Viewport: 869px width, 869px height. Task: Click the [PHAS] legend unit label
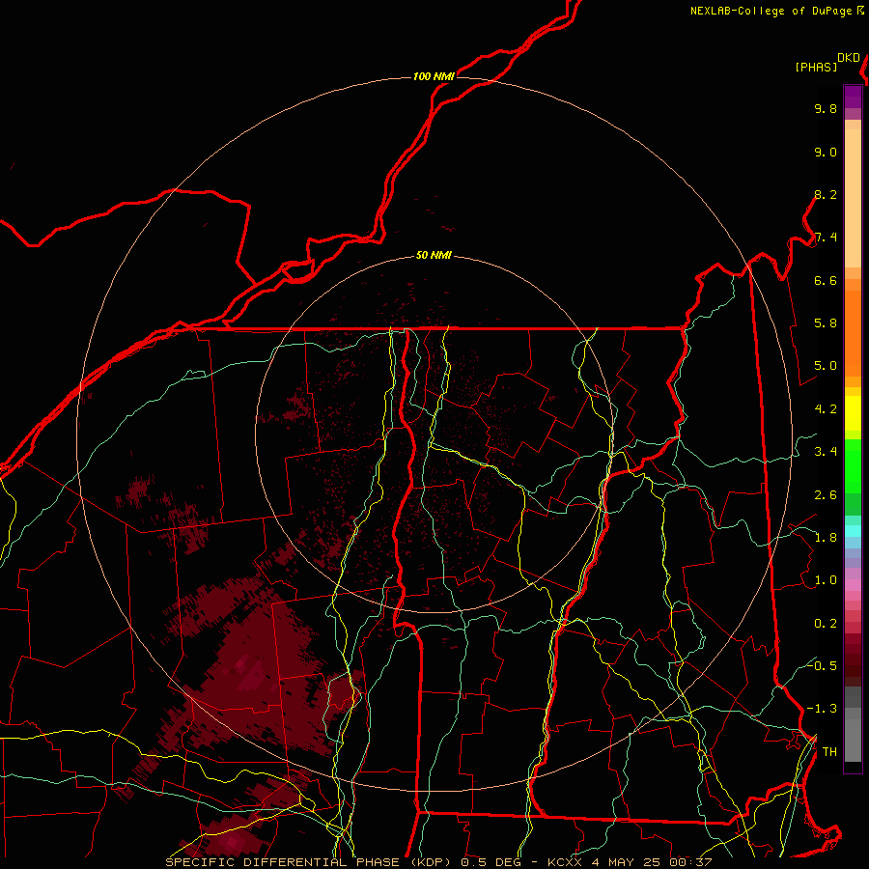click(x=816, y=68)
